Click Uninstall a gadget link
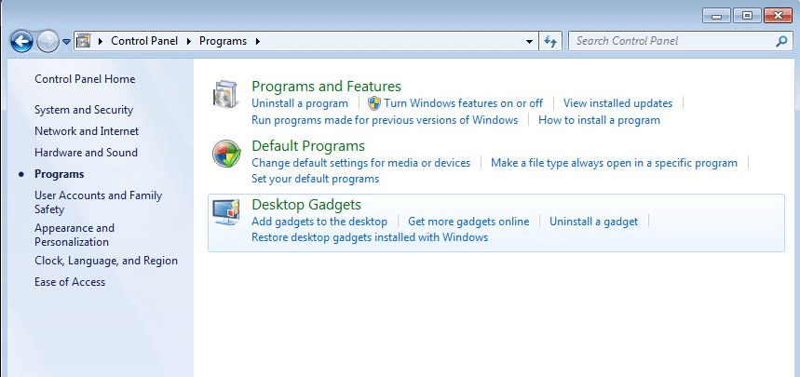The width and height of the screenshot is (800, 377). coord(594,222)
